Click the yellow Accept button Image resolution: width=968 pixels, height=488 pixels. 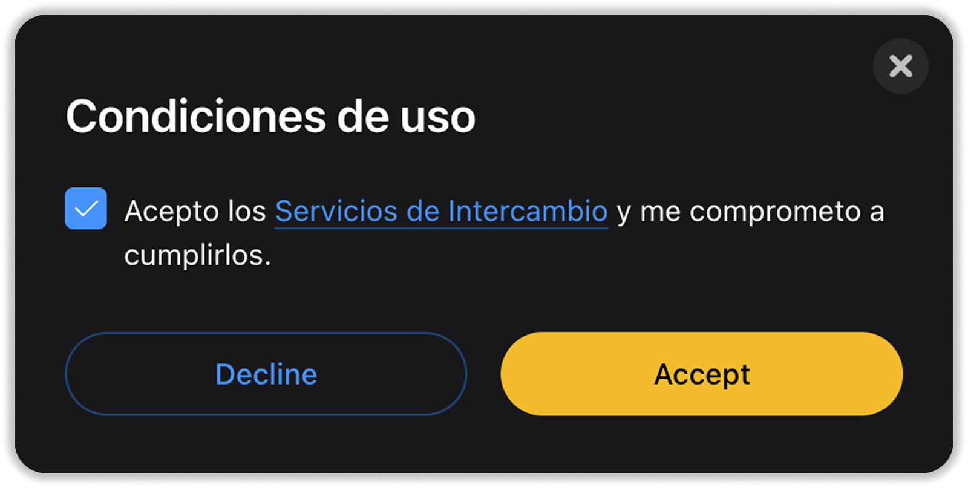coord(701,374)
